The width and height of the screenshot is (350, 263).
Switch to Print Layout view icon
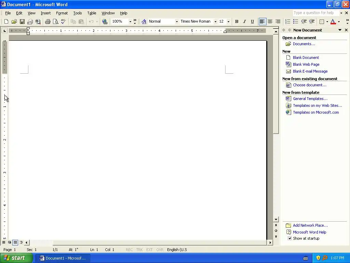point(15,242)
